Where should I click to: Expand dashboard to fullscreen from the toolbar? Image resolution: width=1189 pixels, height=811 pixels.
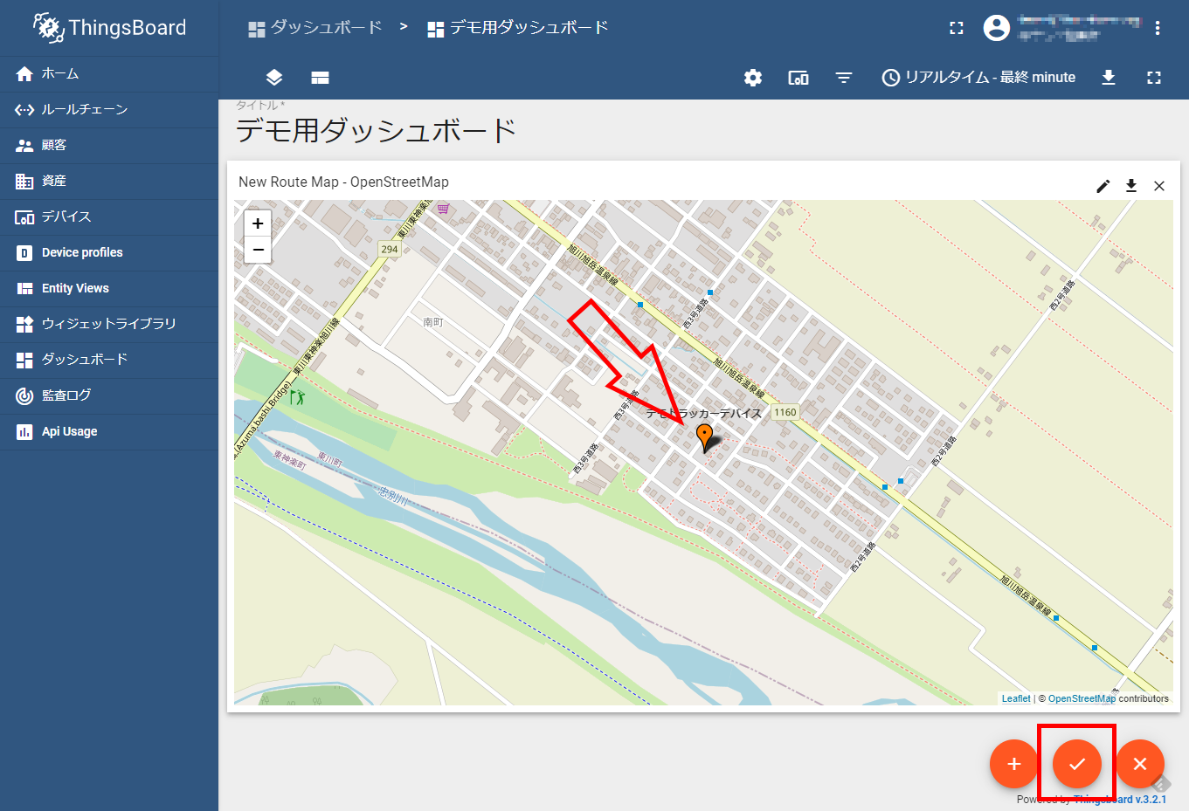pos(1154,78)
